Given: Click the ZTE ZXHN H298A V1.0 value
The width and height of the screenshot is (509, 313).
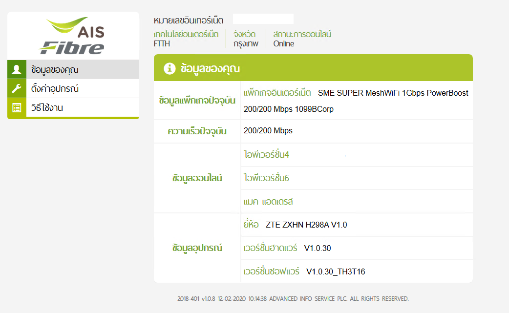Looking at the screenshot, I should (306, 225).
